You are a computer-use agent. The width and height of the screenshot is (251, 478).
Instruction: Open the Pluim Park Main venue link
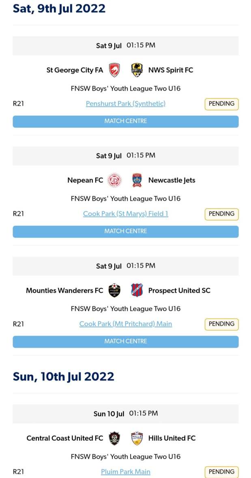pyautogui.click(x=126, y=472)
